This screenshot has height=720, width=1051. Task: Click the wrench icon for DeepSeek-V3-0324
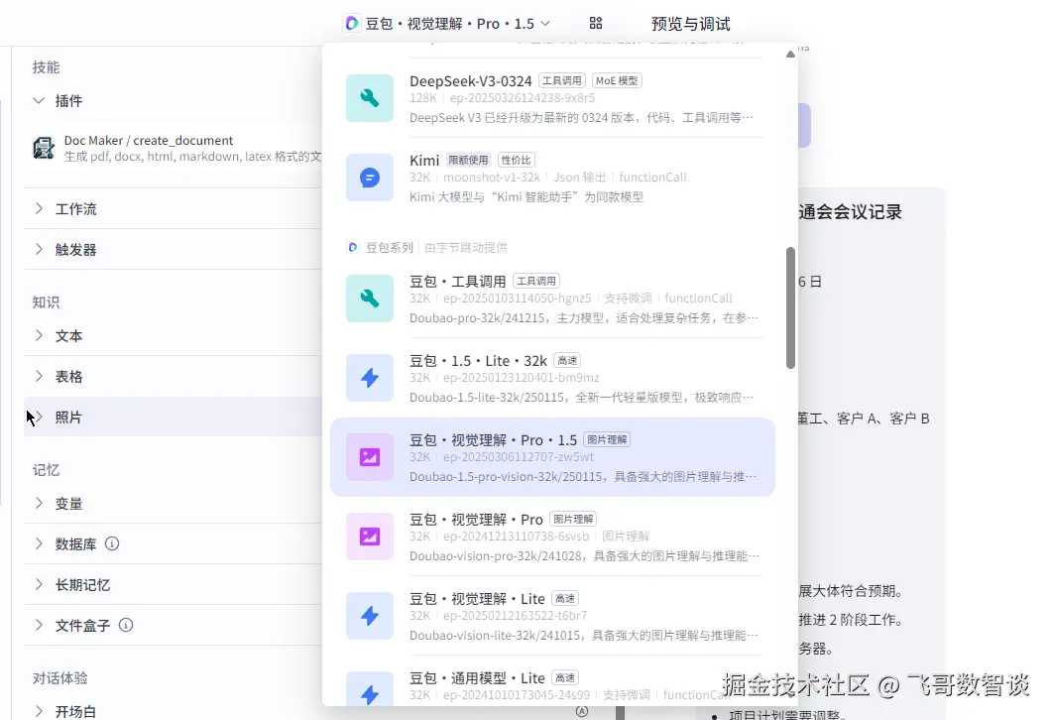point(369,98)
